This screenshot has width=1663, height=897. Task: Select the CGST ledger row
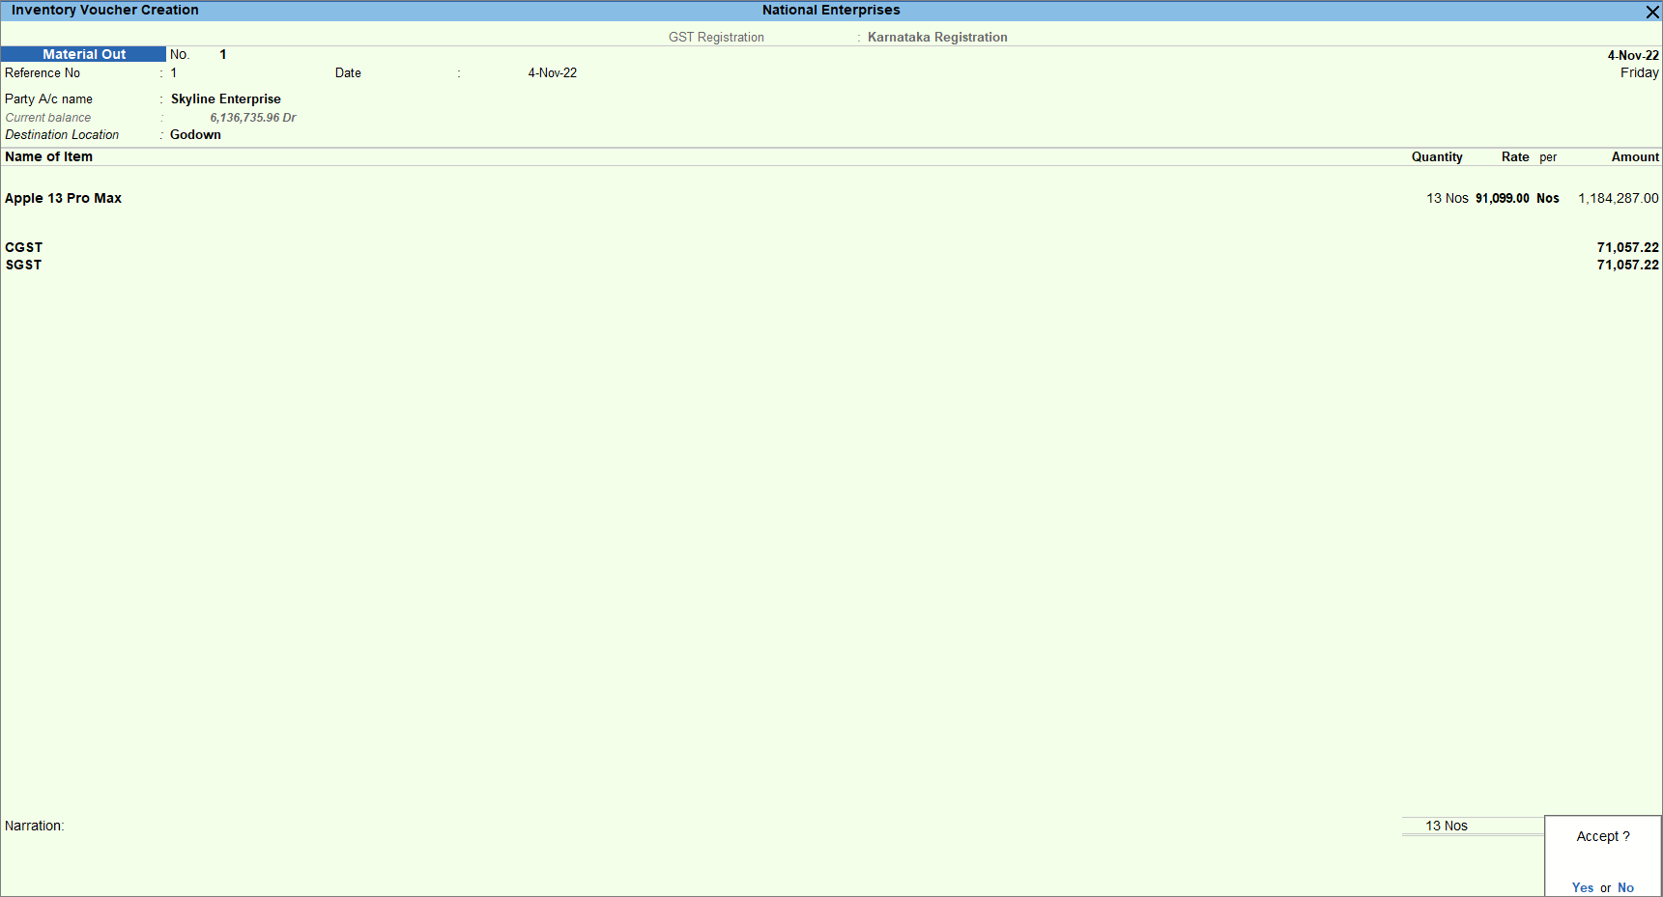pos(831,247)
